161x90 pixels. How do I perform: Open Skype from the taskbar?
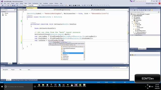click(60, 85)
